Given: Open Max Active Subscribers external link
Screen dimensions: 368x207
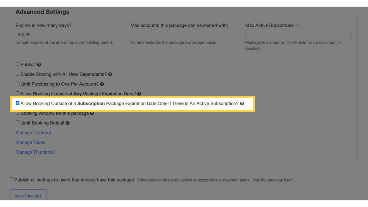Looking at the screenshot, I should click(x=297, y=25).
